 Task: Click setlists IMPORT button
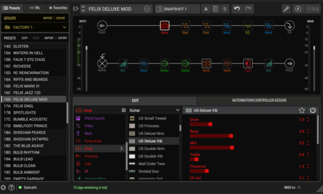(48, 18)
